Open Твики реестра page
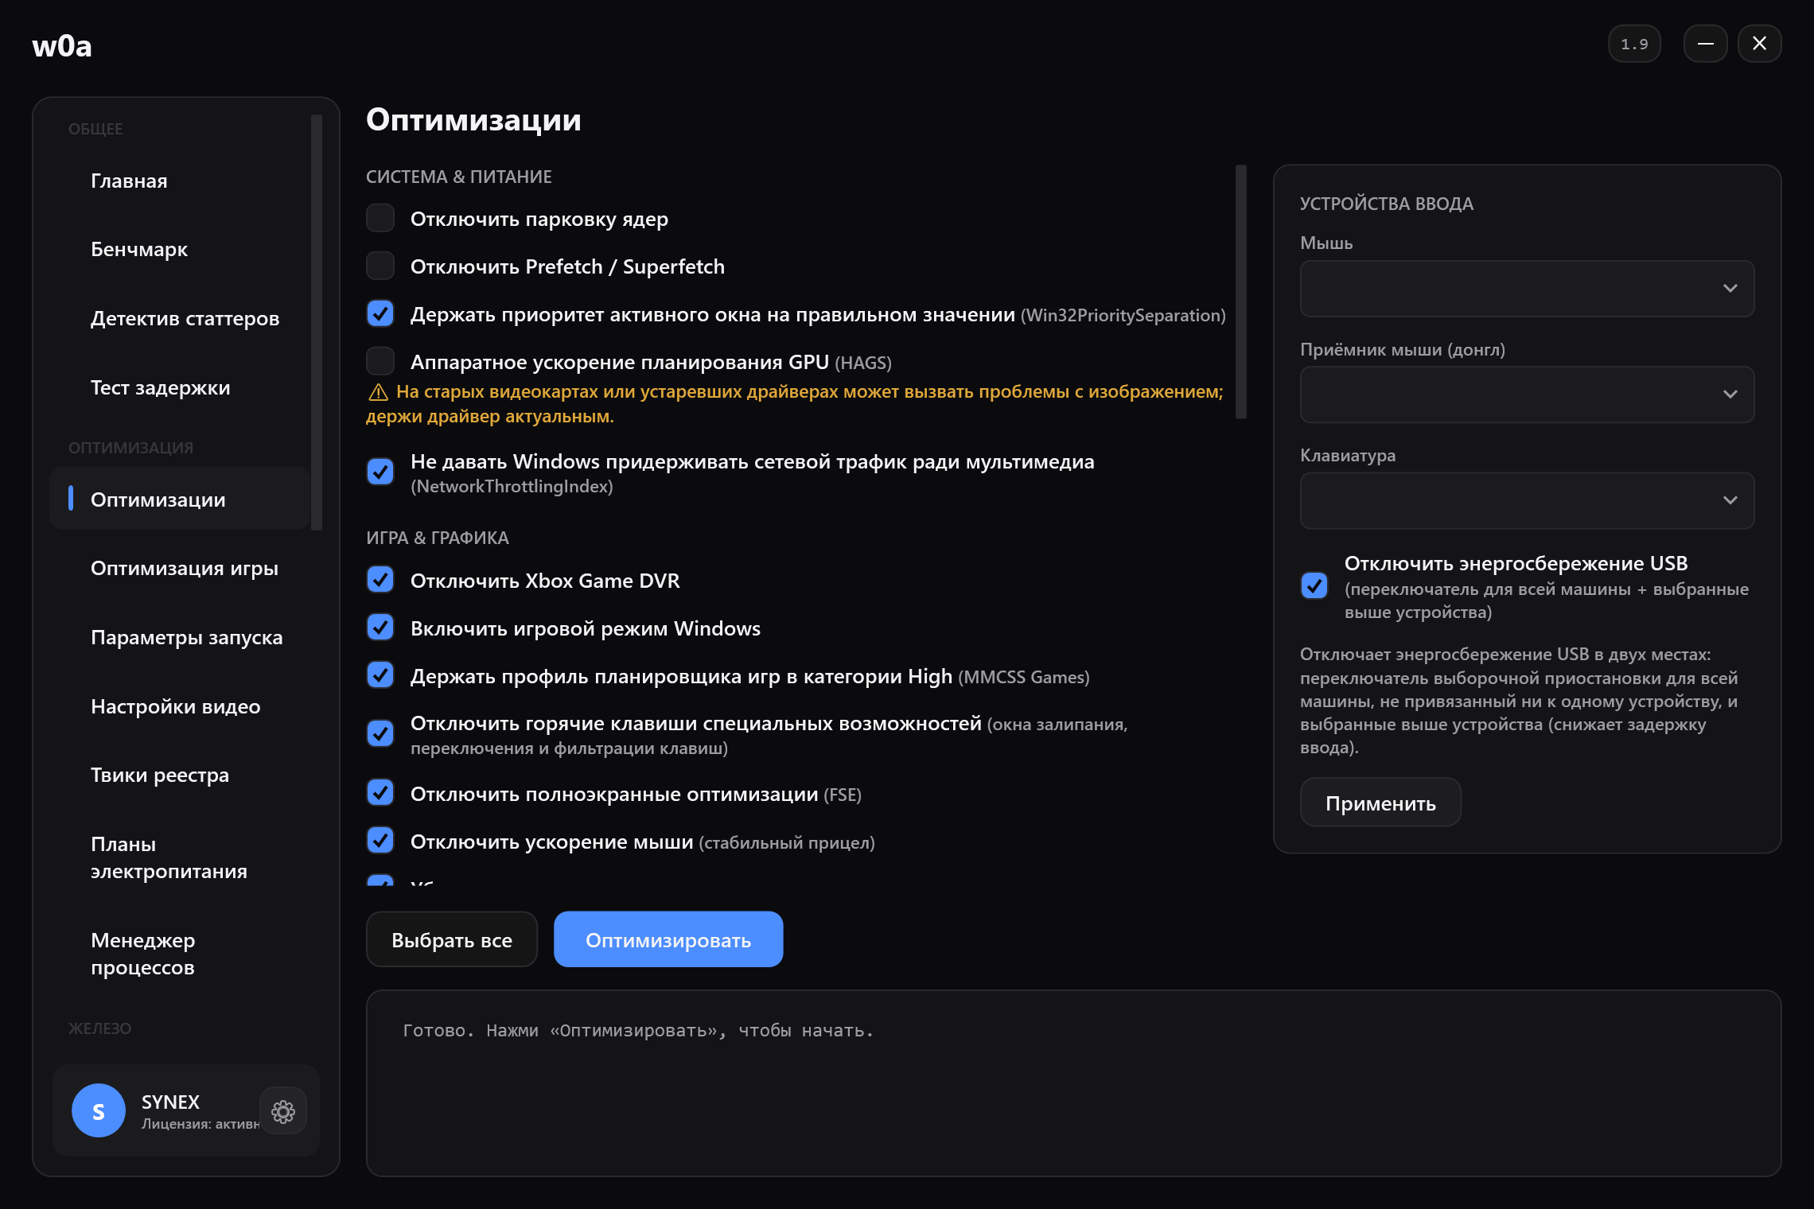 click(x=180, y=775)
